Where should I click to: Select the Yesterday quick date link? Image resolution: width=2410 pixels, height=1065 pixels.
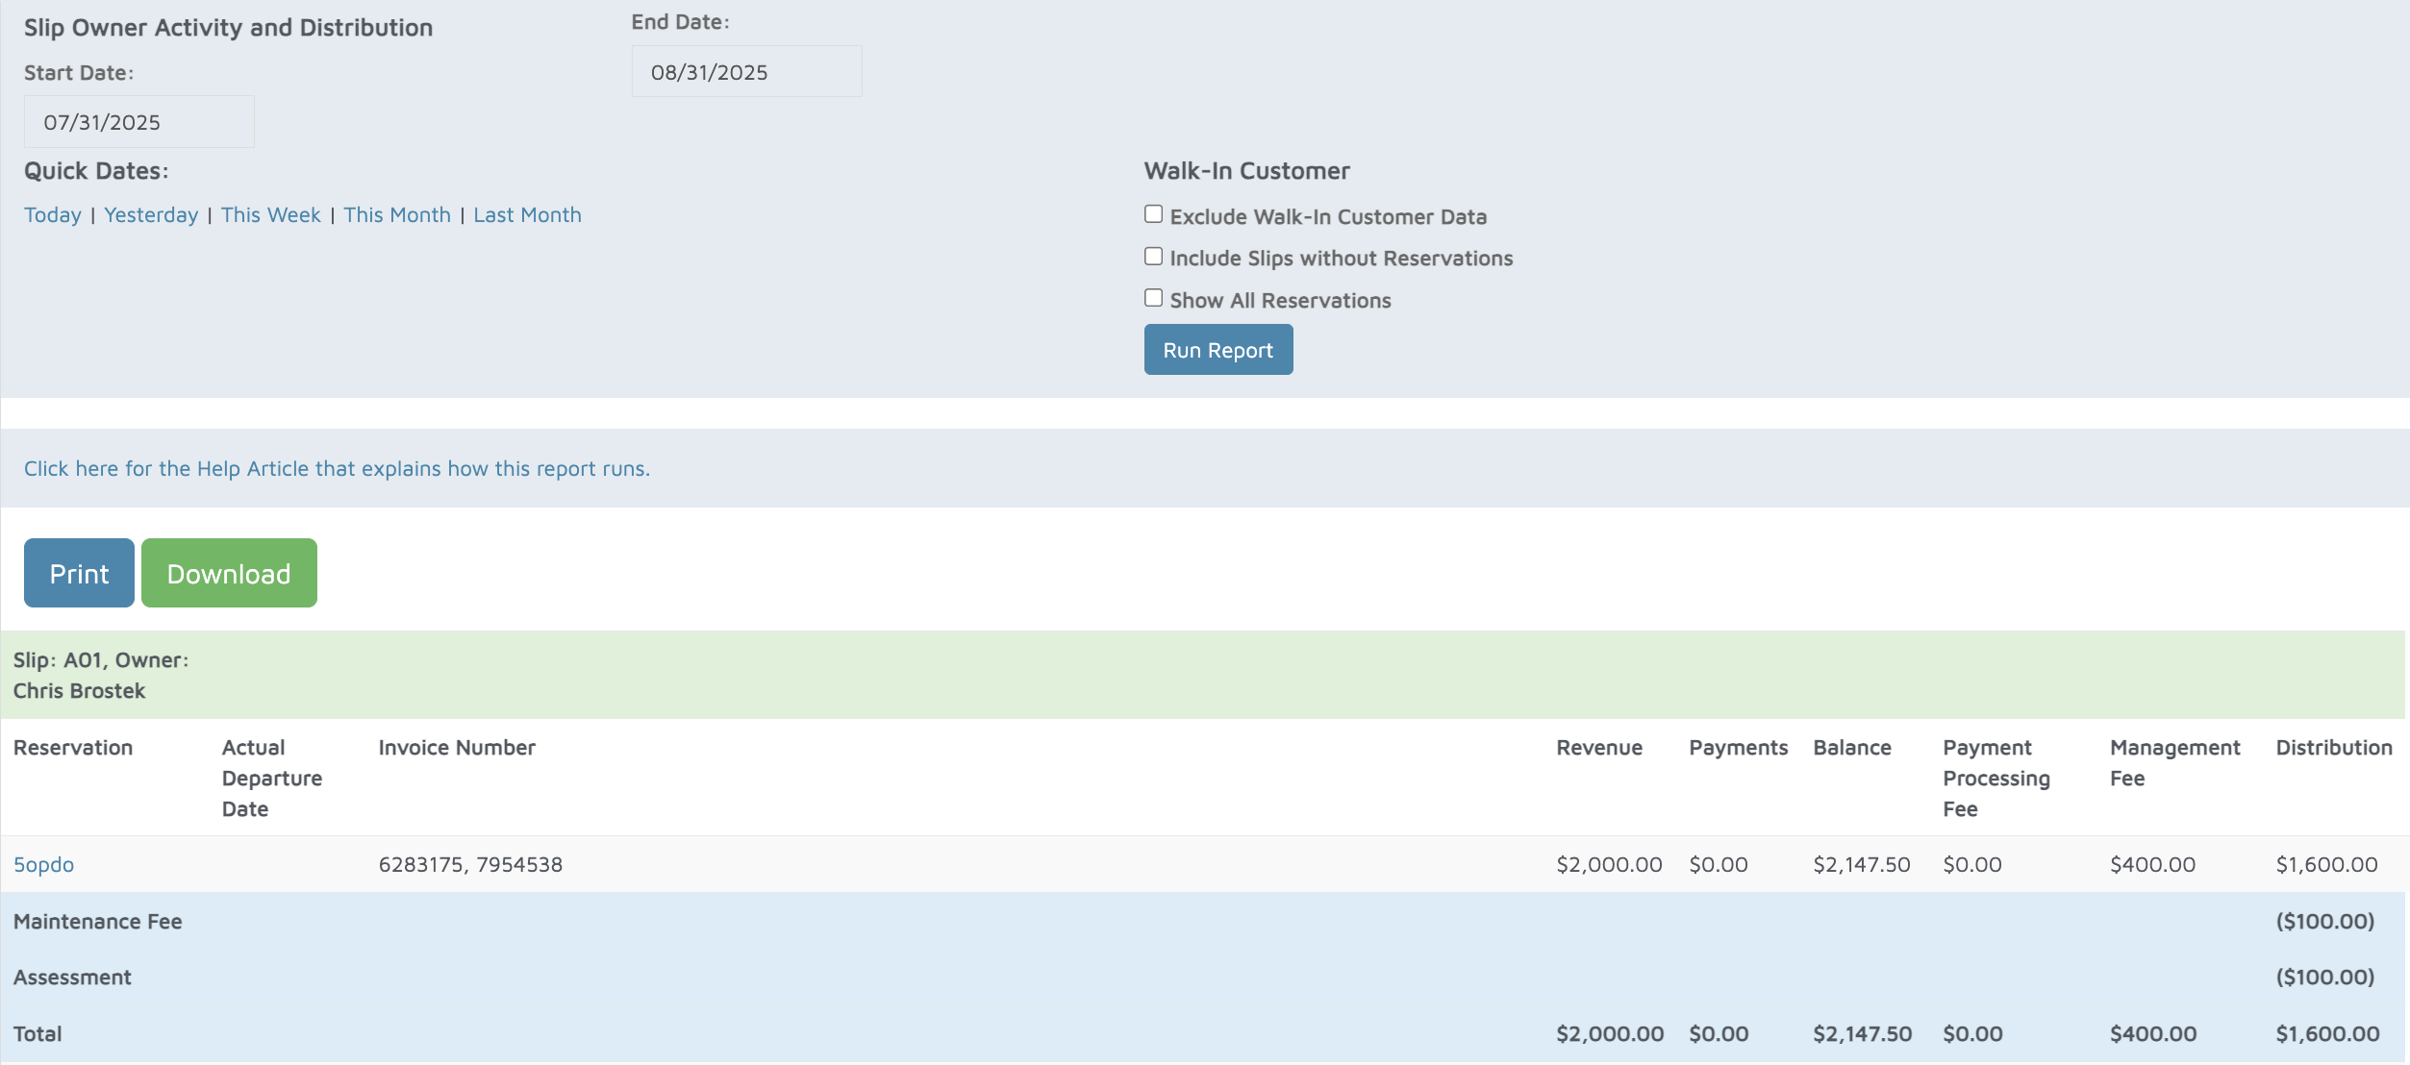(x=151, y=215)
